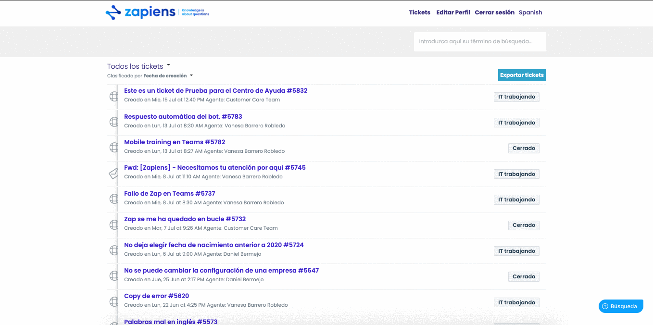Change the Spanish language selector

pyautogui.click(x=530, y=12)
